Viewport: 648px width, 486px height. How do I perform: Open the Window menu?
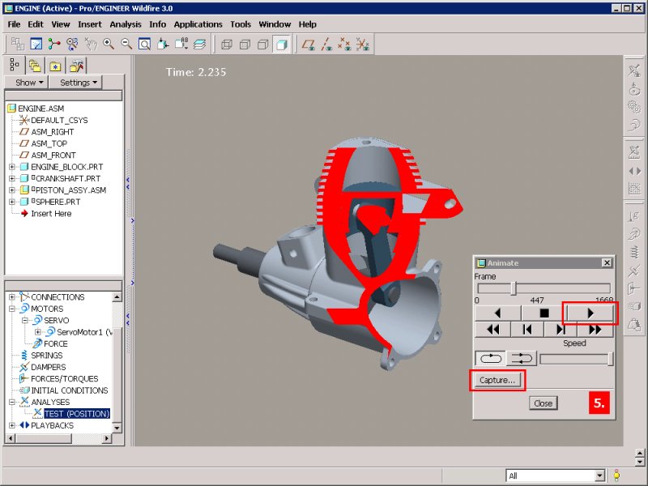(x=275, y=24)
